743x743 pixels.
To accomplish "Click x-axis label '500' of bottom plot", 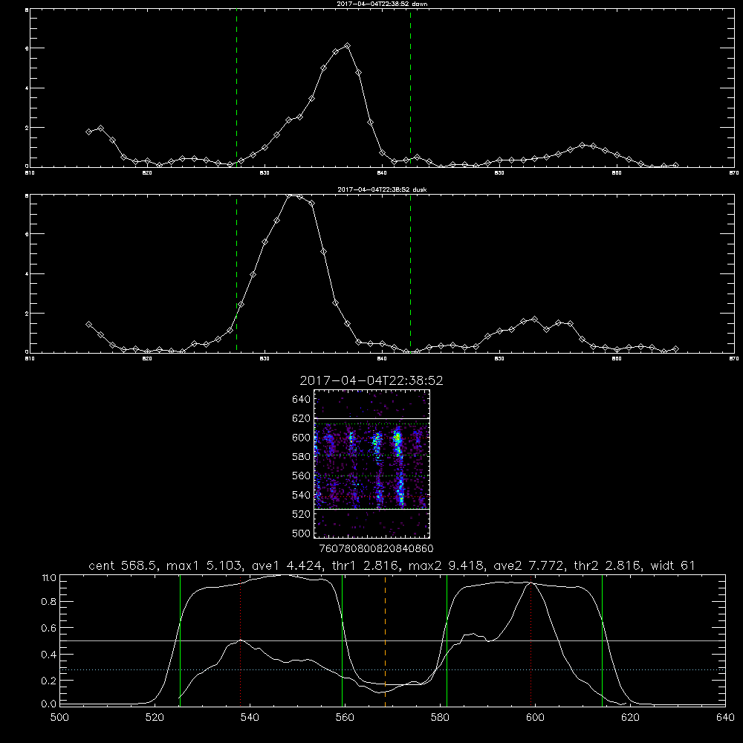I will 59,718.
